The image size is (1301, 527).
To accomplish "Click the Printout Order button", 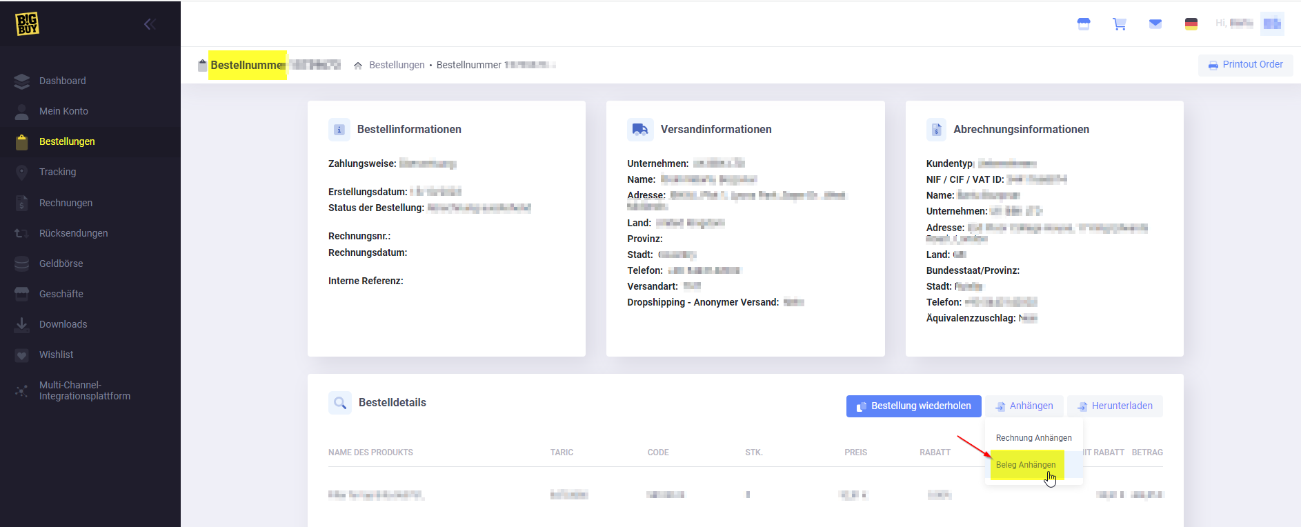I will coord(1245,65).
